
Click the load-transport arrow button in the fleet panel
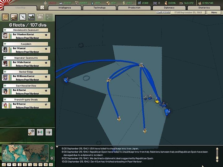[31, 132]
